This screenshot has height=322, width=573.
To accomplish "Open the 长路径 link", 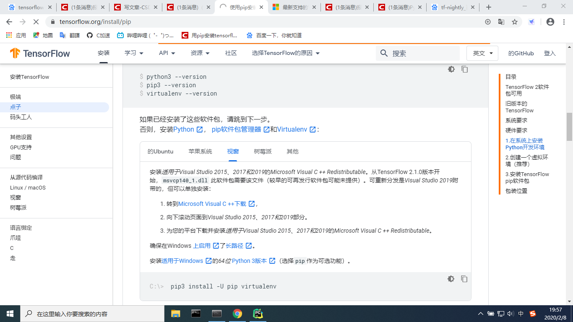I will [x=239, y=246].
